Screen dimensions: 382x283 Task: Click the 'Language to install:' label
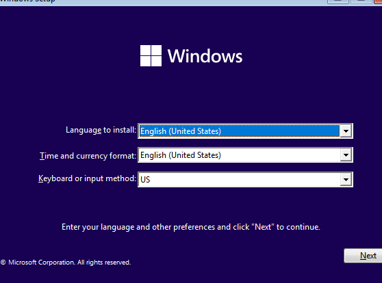pos(101,130)
